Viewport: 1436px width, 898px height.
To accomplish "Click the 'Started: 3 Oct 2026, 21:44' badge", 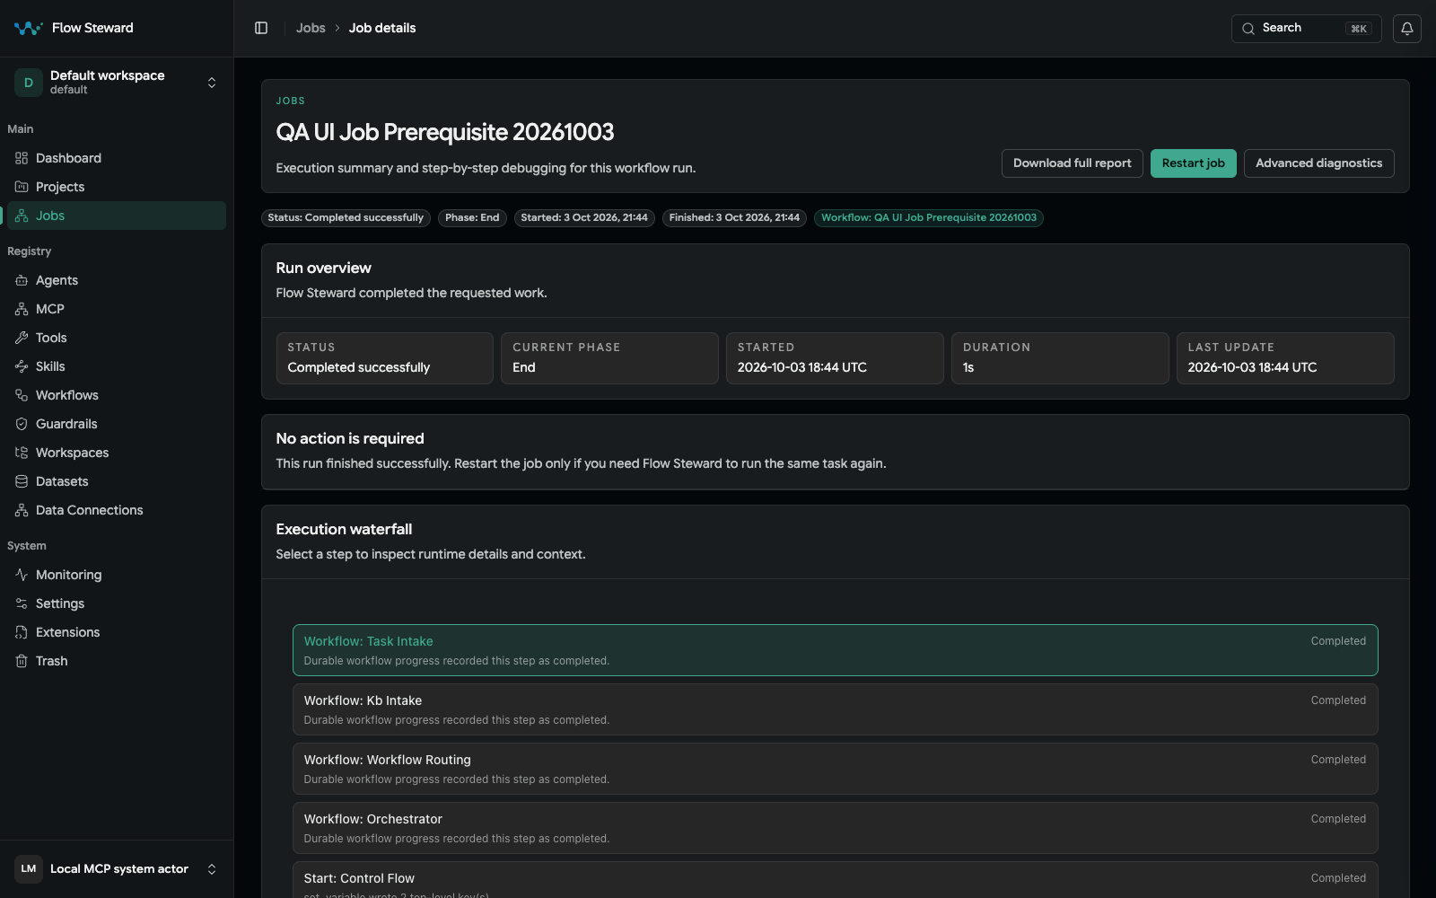I will [584, 218].
